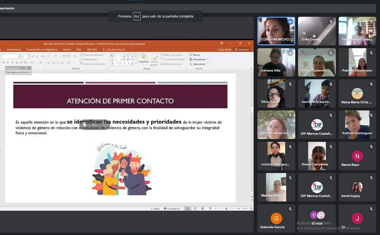Expand the Seleccionar dropdown
Viewport: 380px width, 235px height.
207,64
